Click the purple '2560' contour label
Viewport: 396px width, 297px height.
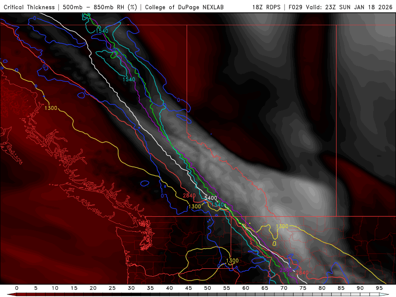[286, 270]
